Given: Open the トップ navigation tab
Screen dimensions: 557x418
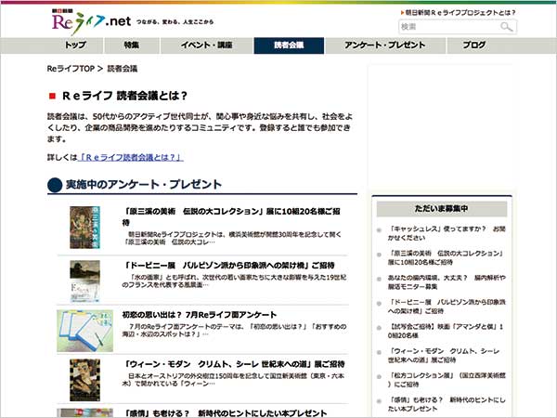Looking at the screenshot, I should 78,46.
